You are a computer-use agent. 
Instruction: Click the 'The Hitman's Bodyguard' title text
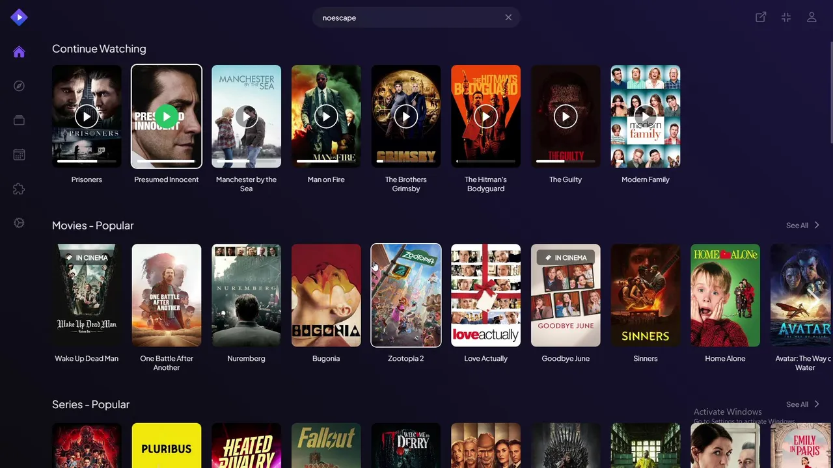(x=485, y=184)
